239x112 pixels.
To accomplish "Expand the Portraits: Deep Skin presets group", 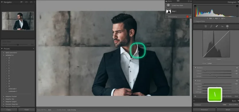I will 4,104.
